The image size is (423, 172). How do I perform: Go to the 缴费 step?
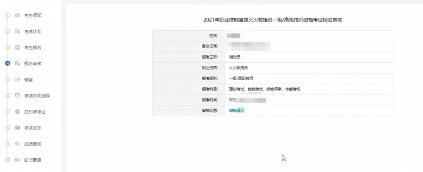click(x=28, y=80)
